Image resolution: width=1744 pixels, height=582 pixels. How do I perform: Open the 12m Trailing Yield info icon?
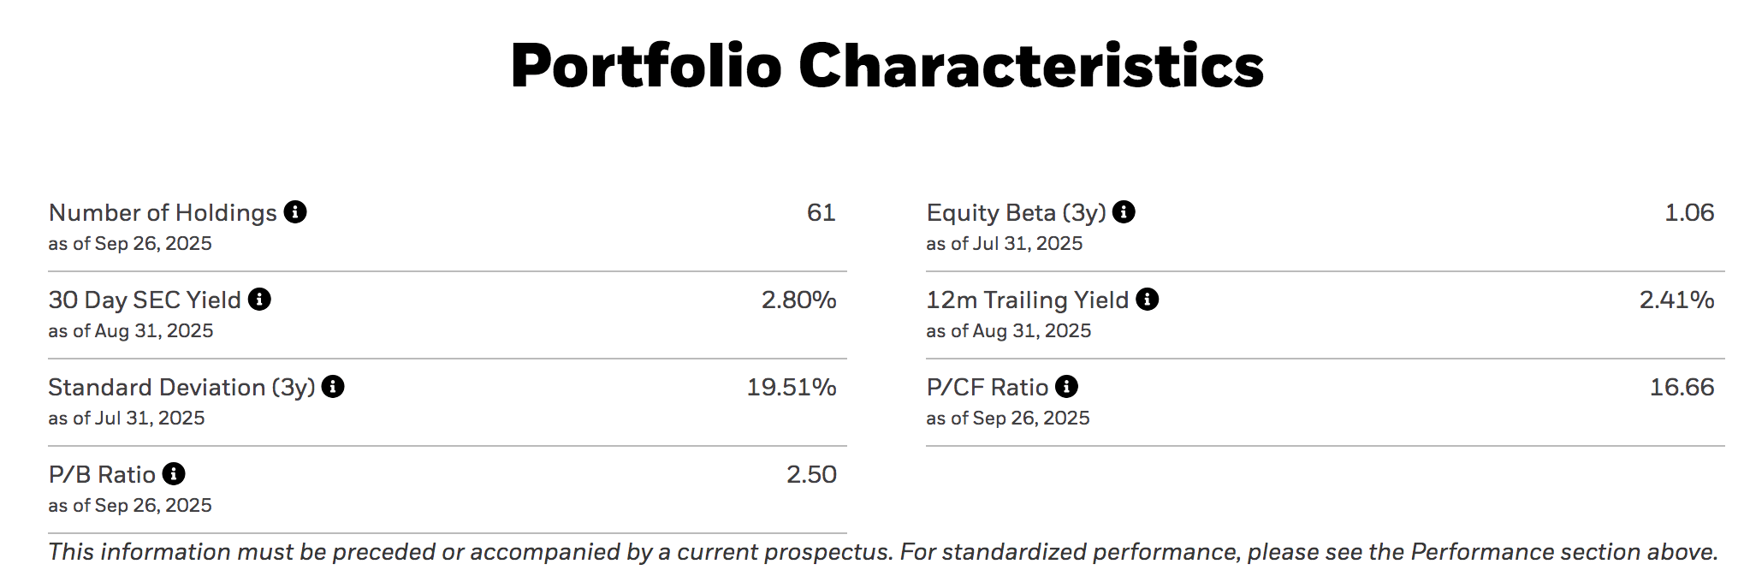tap(1147, 299)
